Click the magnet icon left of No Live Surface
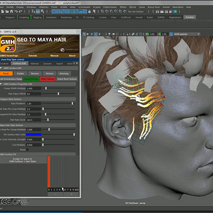Viewport: 213px width, 213px height. 125,12
